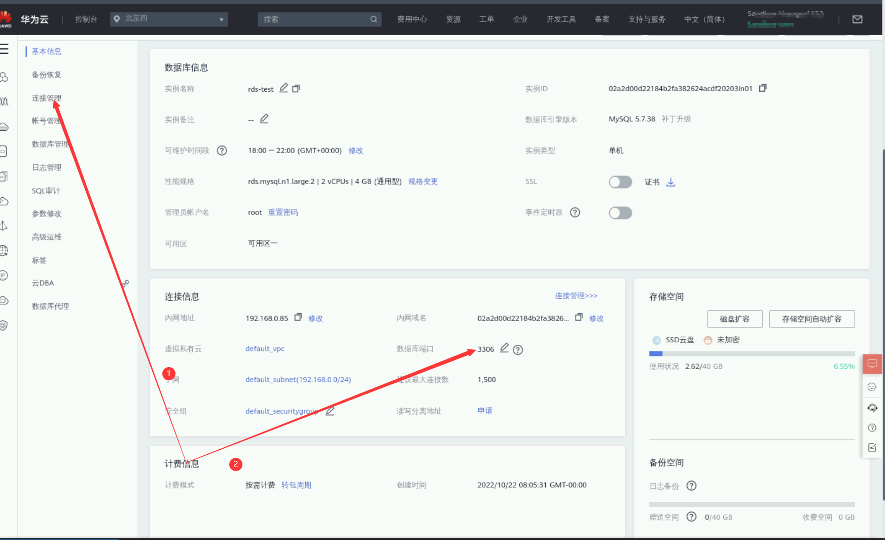The width and height of the screenshot is (885, 540).
Task: Open 日志管理 in the side menu
Action: tap(47, 167)
